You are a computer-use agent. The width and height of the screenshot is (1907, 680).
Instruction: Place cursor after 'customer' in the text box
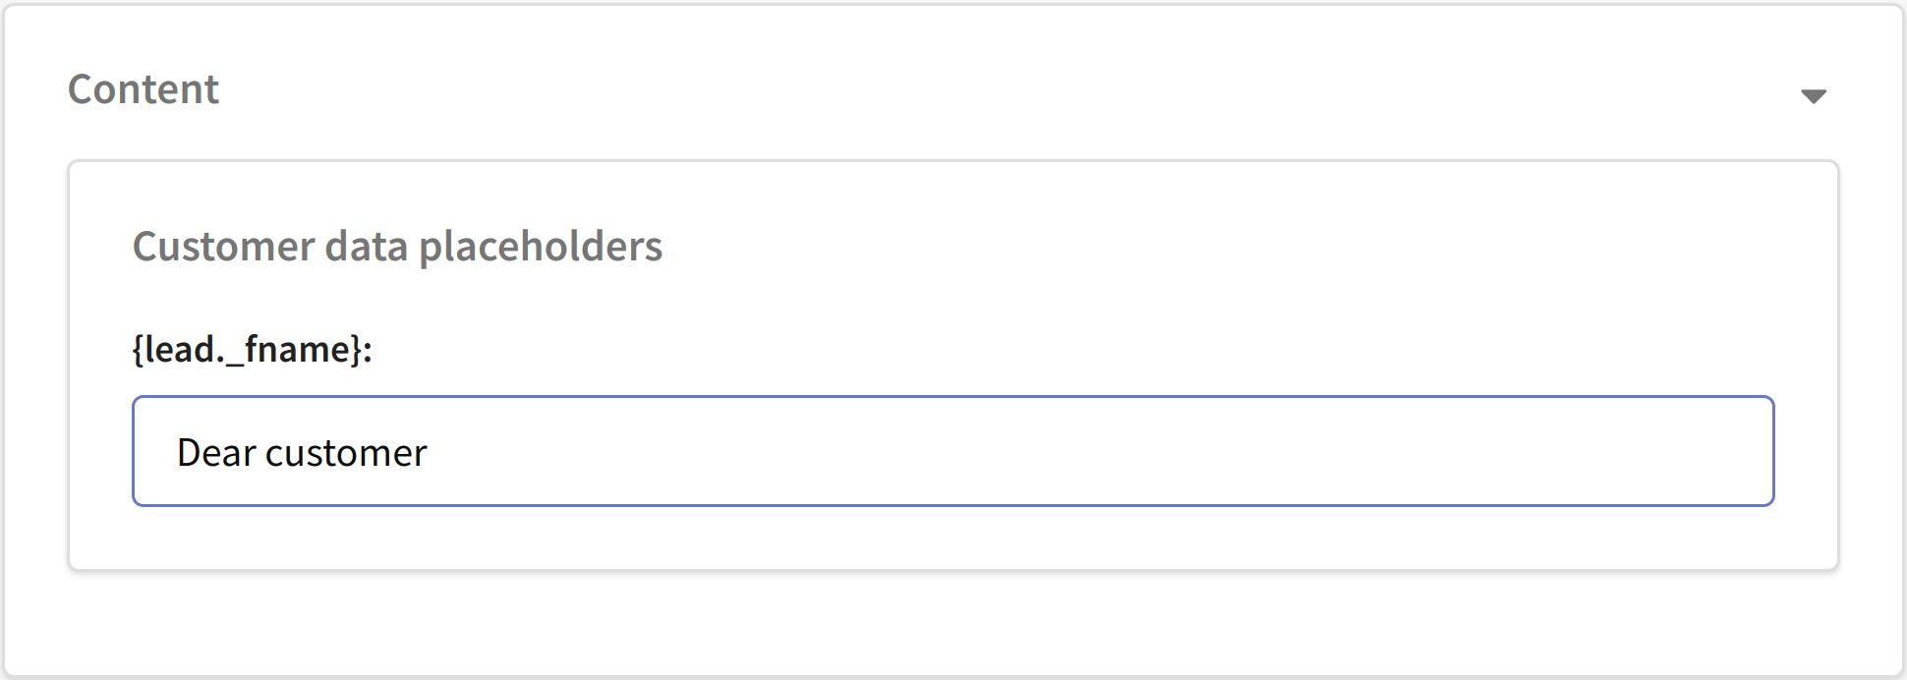[x=430, y=453]
